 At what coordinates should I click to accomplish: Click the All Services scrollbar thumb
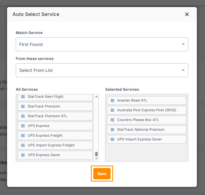pyautogui.click(x=96, y=154)
